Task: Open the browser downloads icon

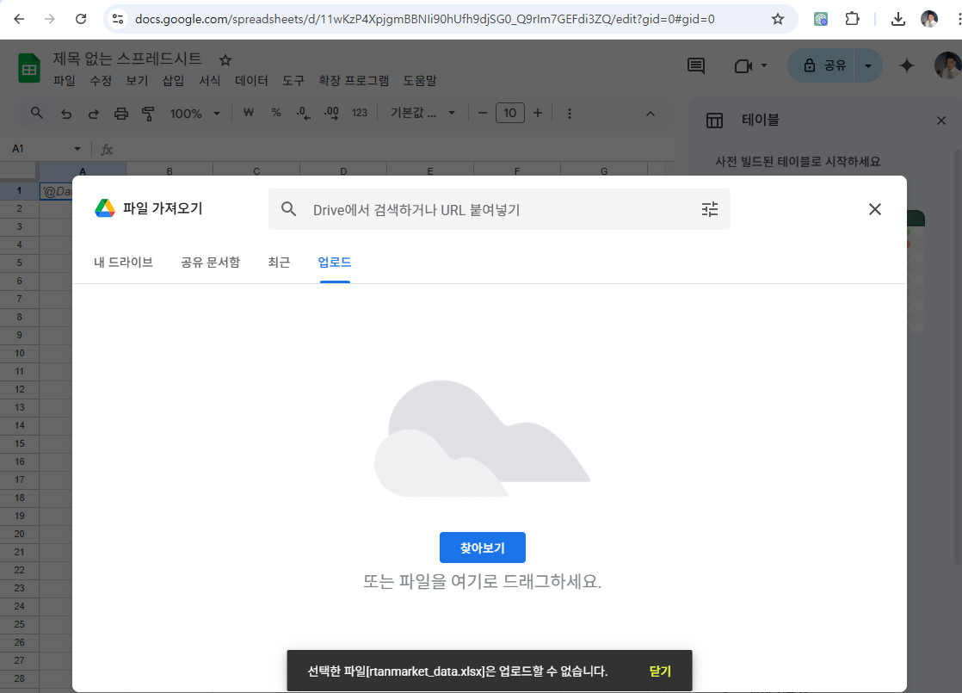Action: [898, 19]
